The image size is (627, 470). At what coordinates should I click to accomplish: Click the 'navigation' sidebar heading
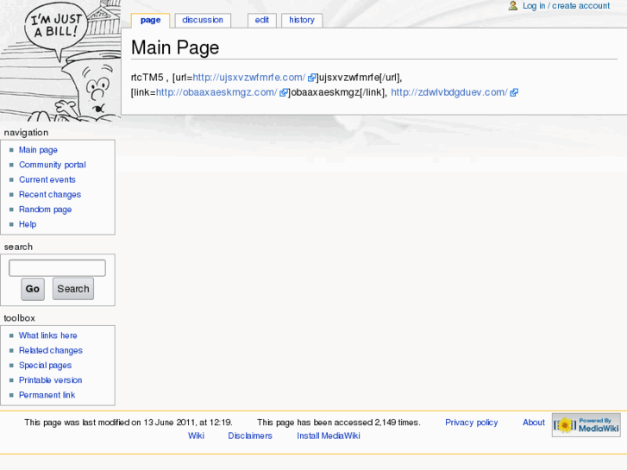[x=27, y=133]
